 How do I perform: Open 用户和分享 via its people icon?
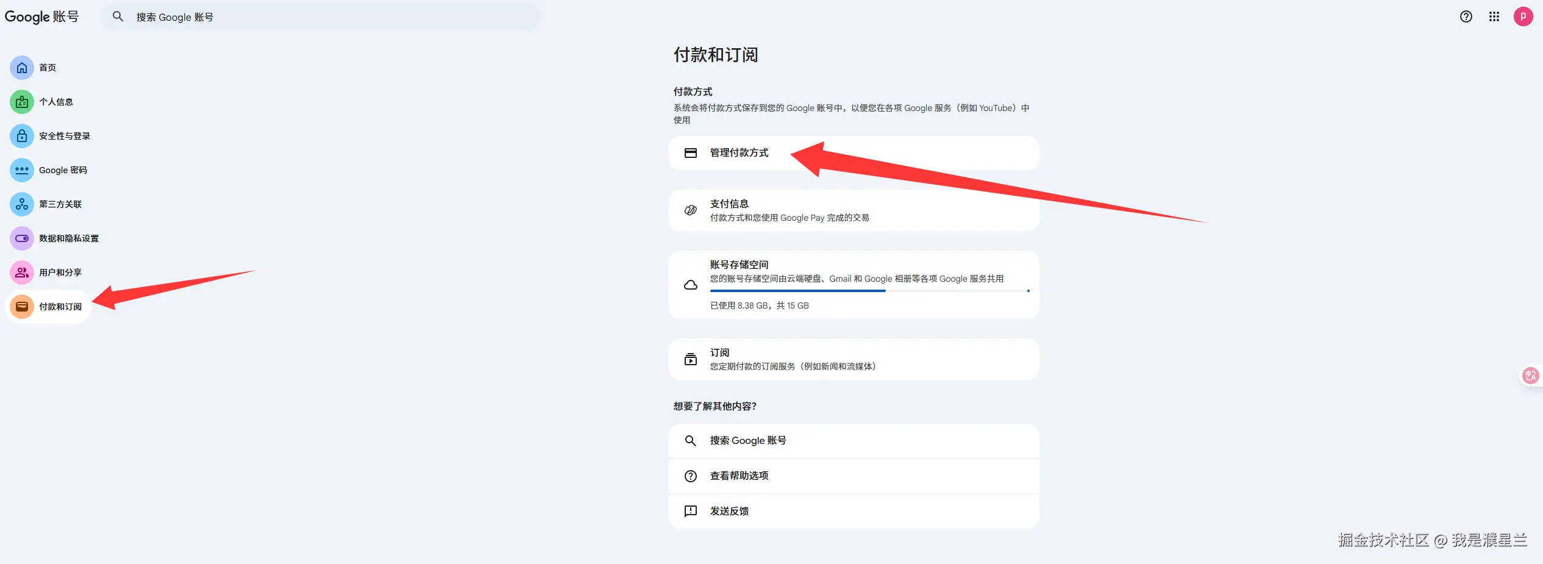point(21,273)
